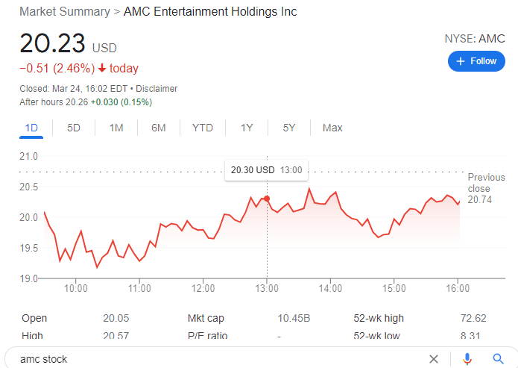518x368 pixels.
Task: Click the red down arrow beside today
Action: click(x=101, y=69)
